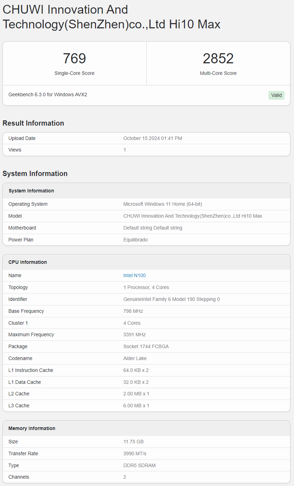
Task: Open the Intel N100 processor link
Action: 134,275
